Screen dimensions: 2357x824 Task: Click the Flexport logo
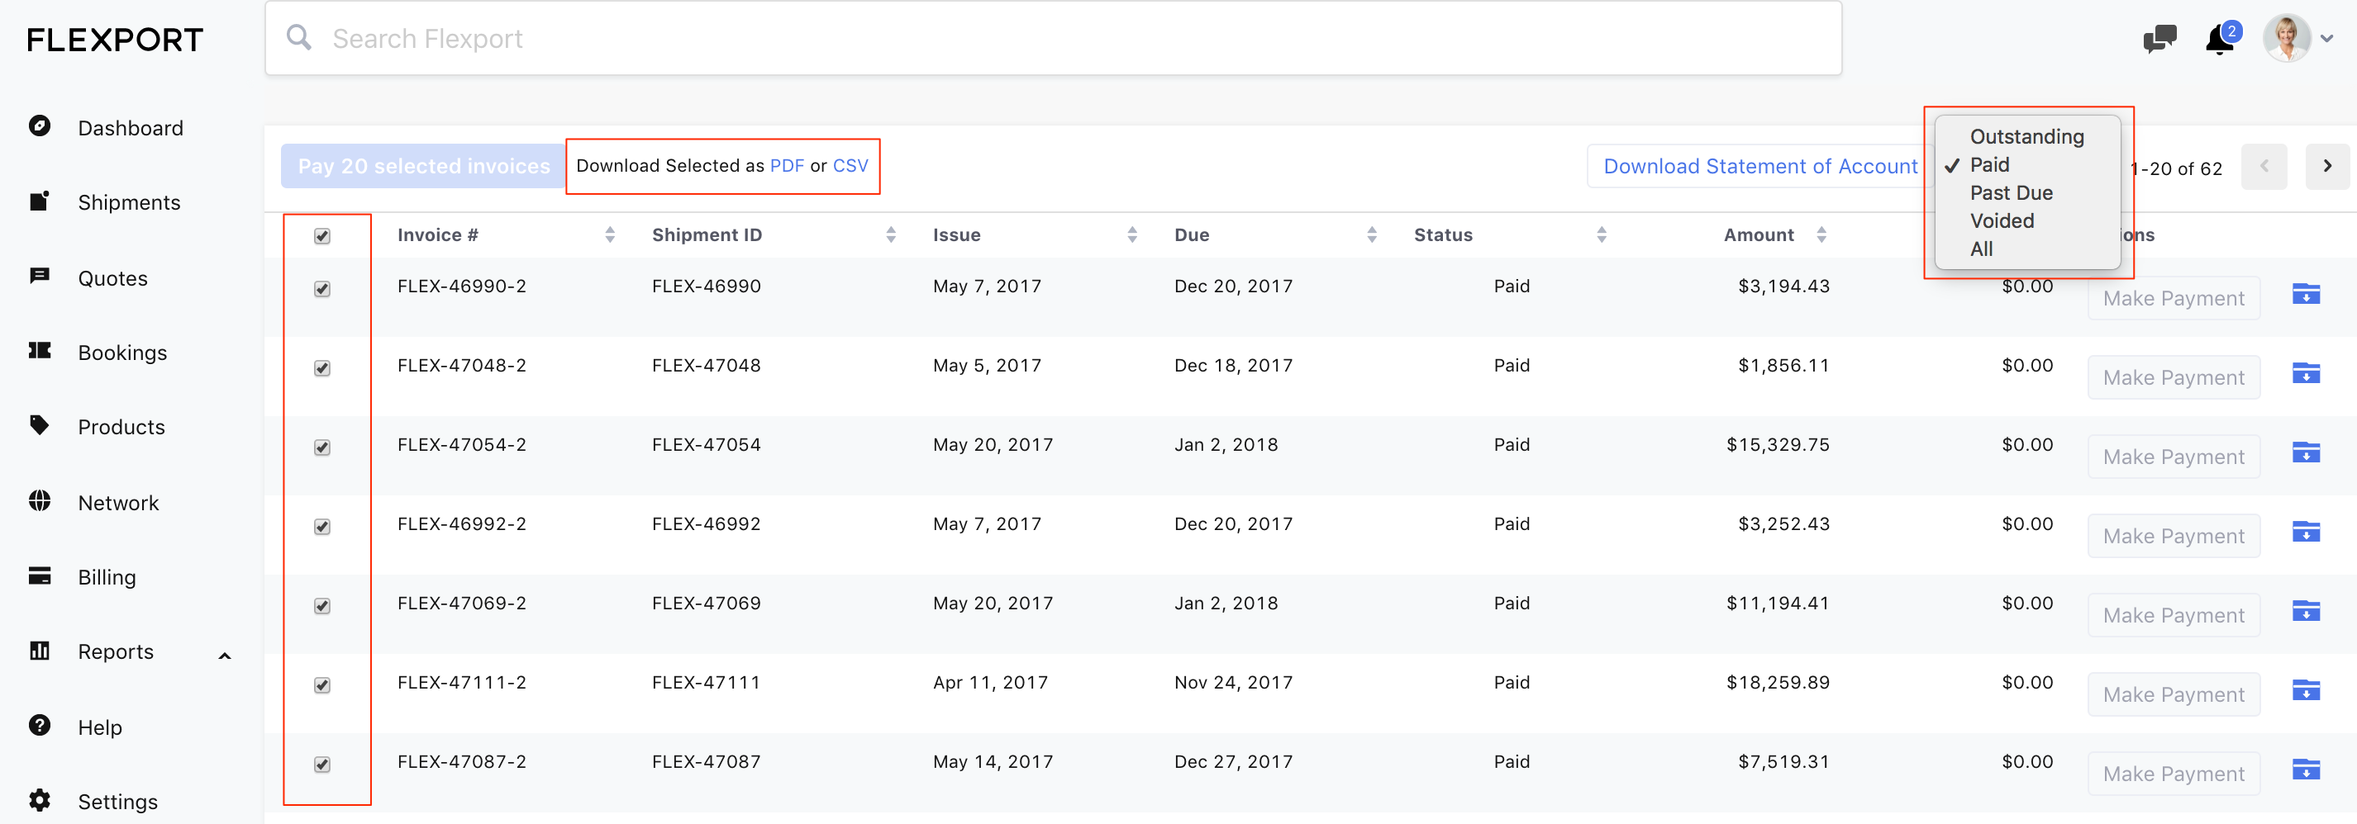click(114, 40)
